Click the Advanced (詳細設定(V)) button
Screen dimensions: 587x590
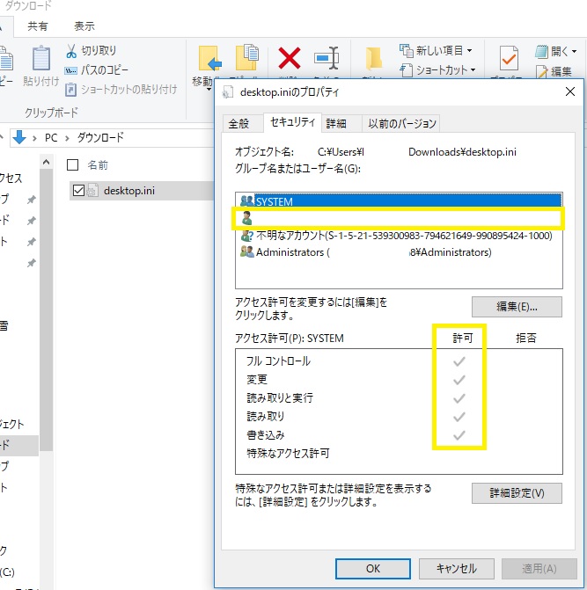[x=517, y=493]
